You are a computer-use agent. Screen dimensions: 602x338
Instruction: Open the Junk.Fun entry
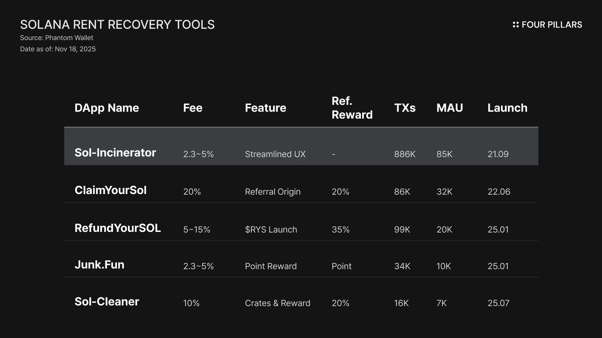click(99, 265)
